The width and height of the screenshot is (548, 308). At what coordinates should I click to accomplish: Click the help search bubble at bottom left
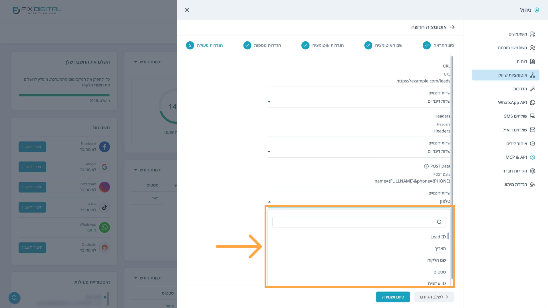tap(14, 298)
